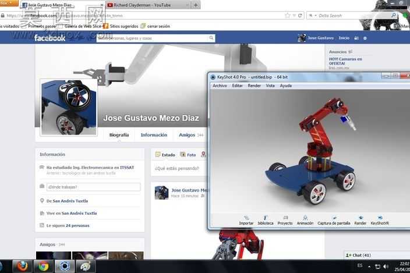Click the '¿Dónde trabajas?' input field
Viewport: 410px width, 273px height.
point(93,187)
